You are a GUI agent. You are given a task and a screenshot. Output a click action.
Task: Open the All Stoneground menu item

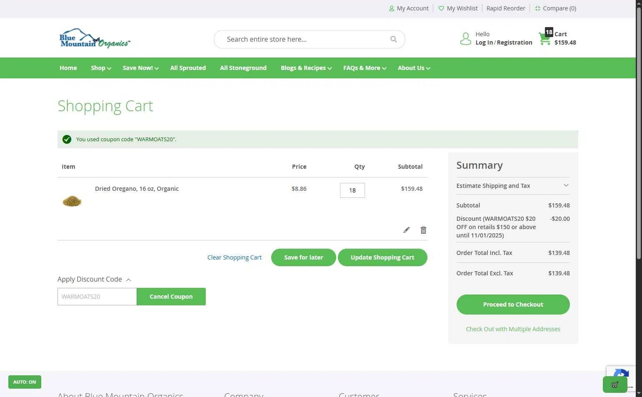click(x=243, y=68)
